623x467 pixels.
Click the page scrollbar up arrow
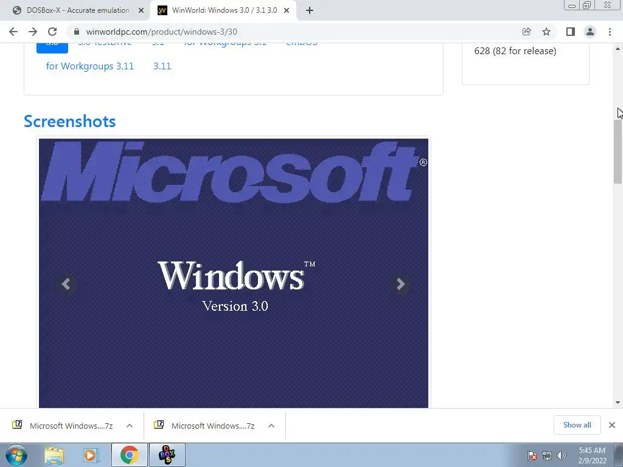[618, 49]
